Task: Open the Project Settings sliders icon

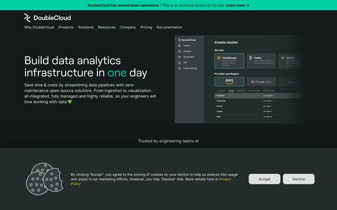Action: pyautogui.click(x=179, y=68)
